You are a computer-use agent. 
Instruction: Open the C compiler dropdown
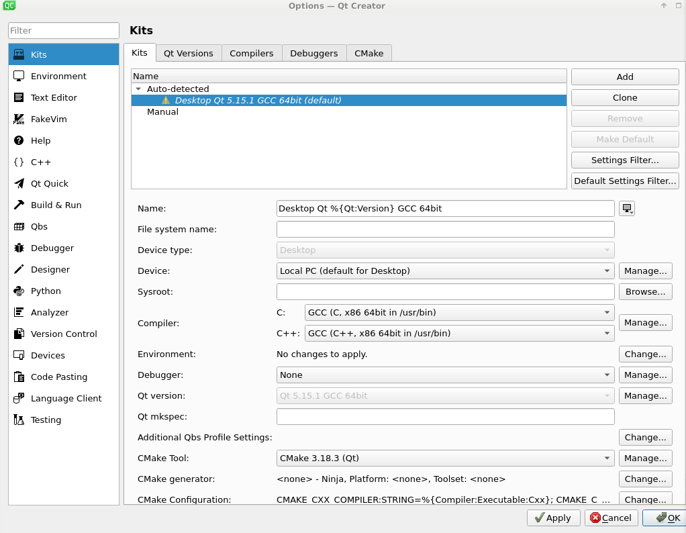click(459, 312)
